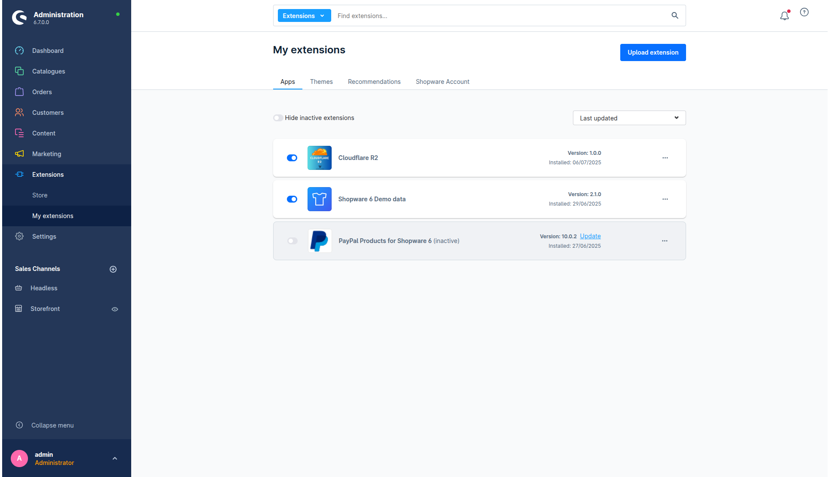Open Cloudflare R2 context menu dots
This screenshot has width=828, height=477.
point(665,158)
